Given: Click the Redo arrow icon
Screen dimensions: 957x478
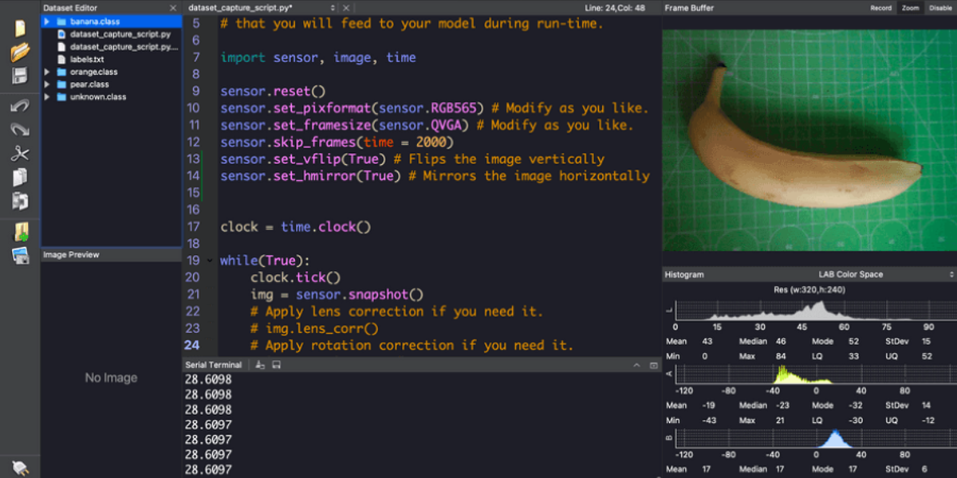Looking at the screenshot, I should coord(20,129).
